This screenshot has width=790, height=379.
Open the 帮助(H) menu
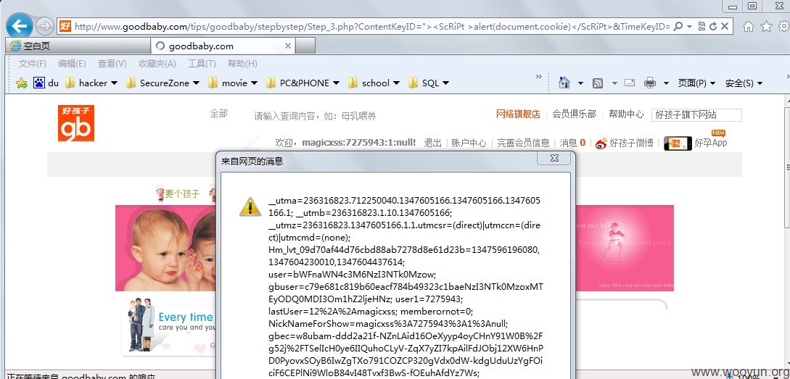tap(242, 64)
